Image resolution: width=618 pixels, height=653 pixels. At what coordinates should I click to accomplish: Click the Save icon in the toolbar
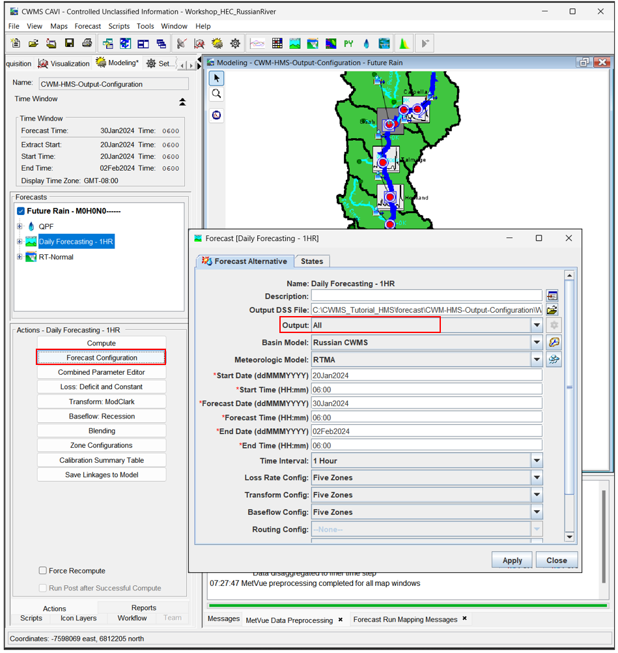[69, 44]
